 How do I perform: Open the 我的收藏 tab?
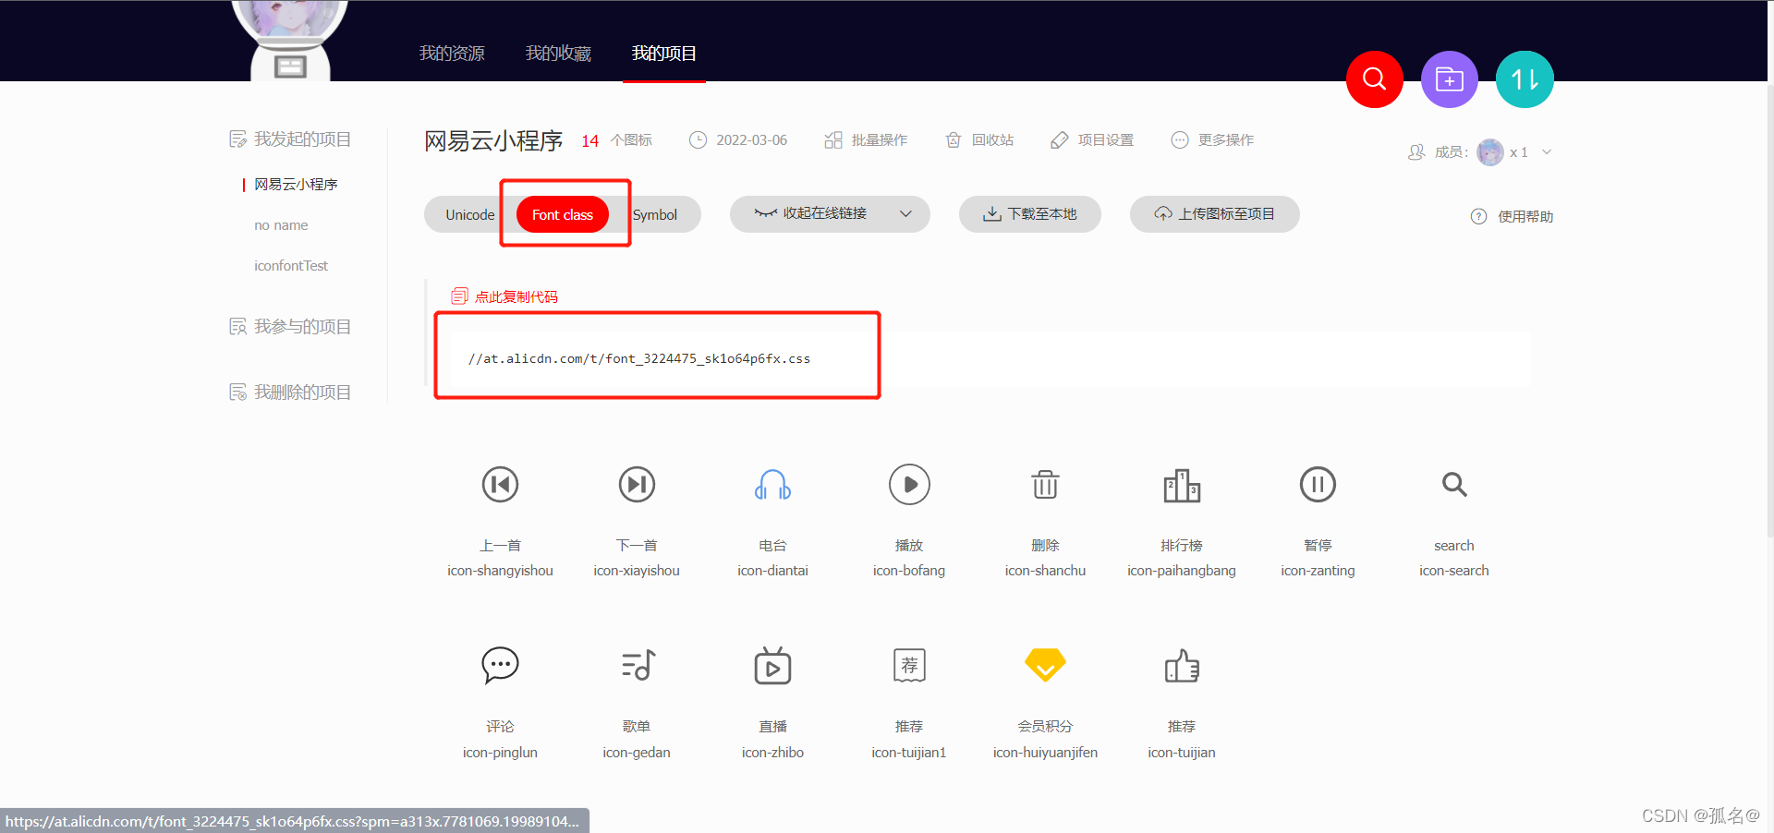[558, 54]
